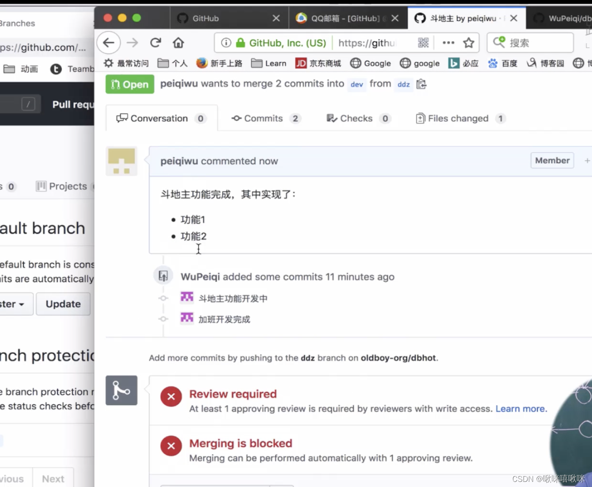Open the 加班开发完成 commit link
The height and width of the screenshot is (487, 592).
click(224, 319)
